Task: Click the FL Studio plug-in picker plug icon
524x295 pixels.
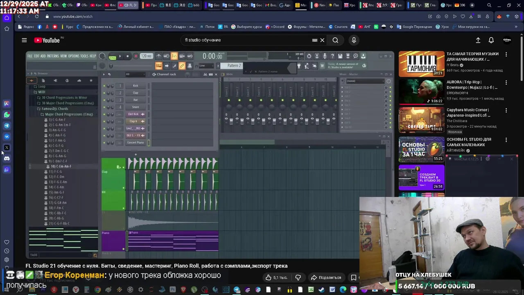Action: (x=299, y=66)
